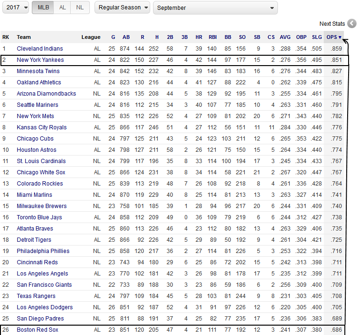Screen dimensions: 357x335
Task: Sort by the CS column header
Action: [x=271, y=37]
